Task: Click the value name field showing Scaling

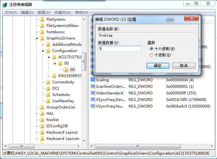Action: (x=147, y=35)
